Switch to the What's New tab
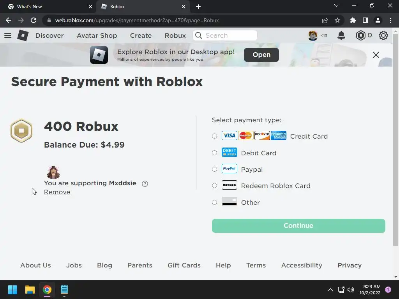 pos(48,7)
